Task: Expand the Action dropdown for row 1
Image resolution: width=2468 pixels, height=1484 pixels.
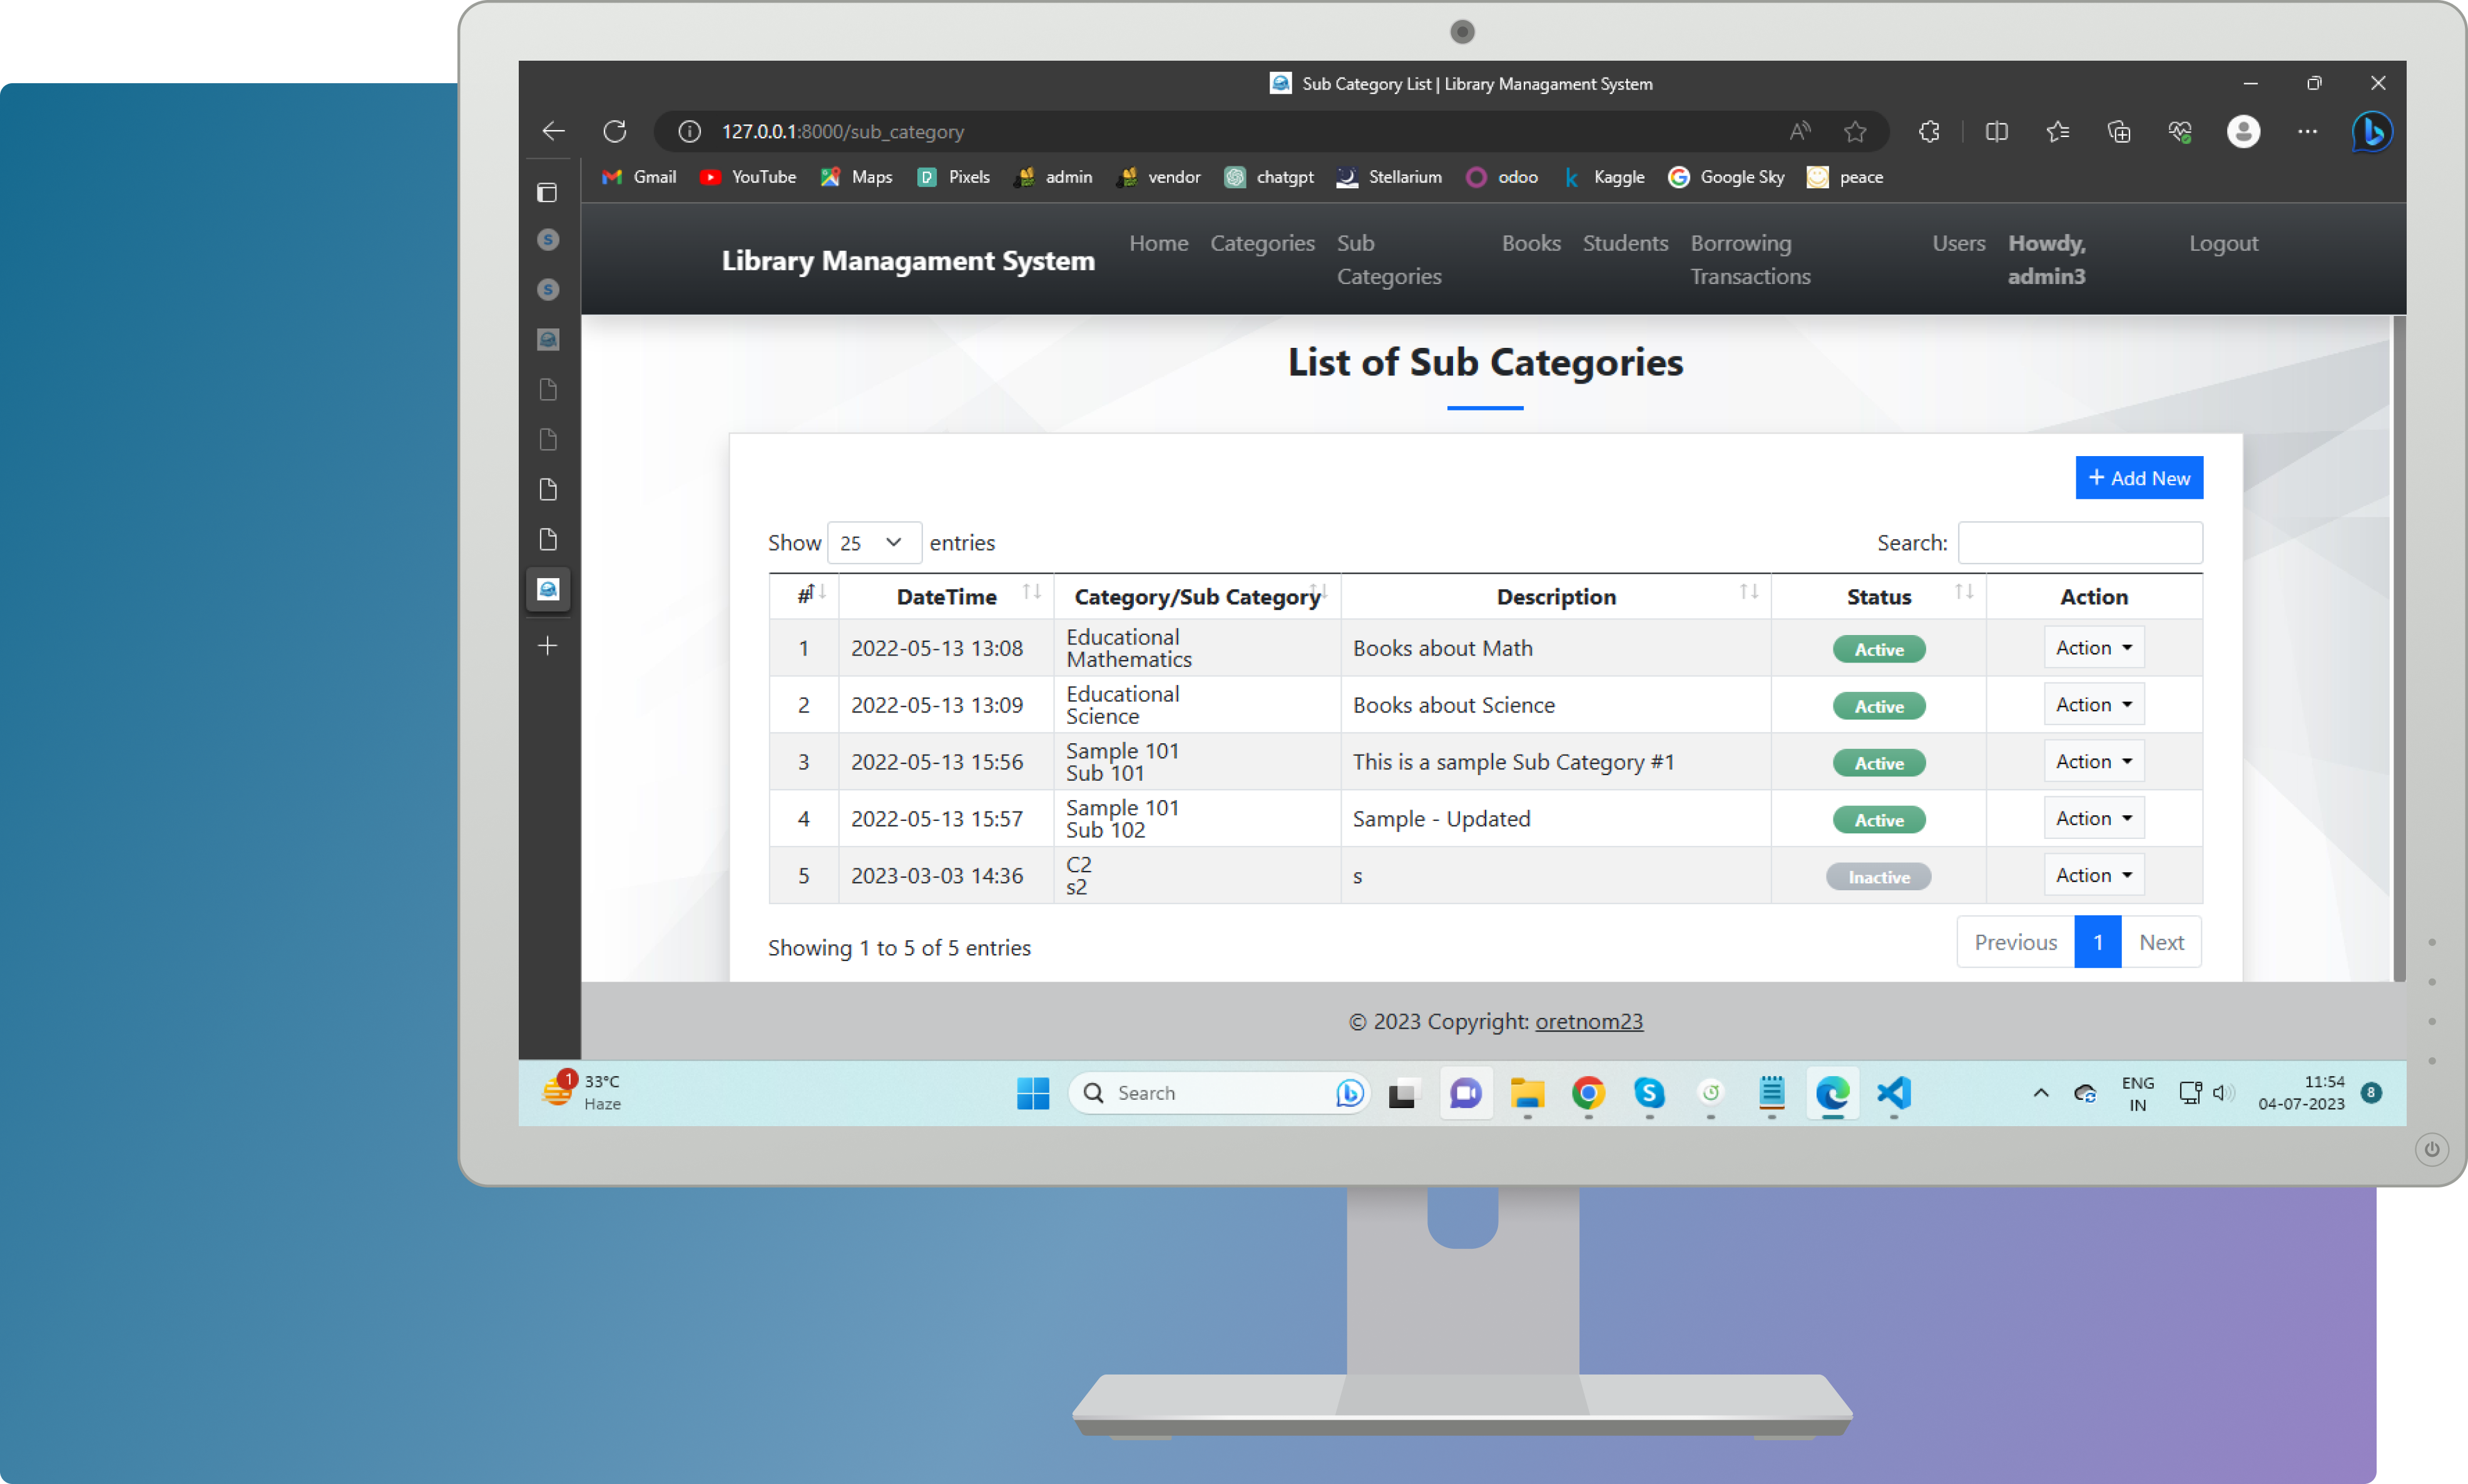Action: [2093, 647]
